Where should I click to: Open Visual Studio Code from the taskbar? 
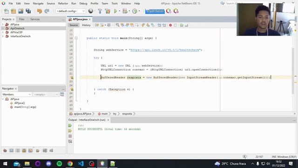81,164
